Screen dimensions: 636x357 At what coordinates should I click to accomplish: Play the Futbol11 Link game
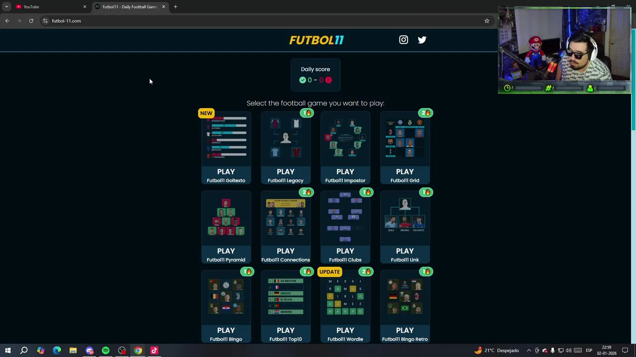pos(405,255)
